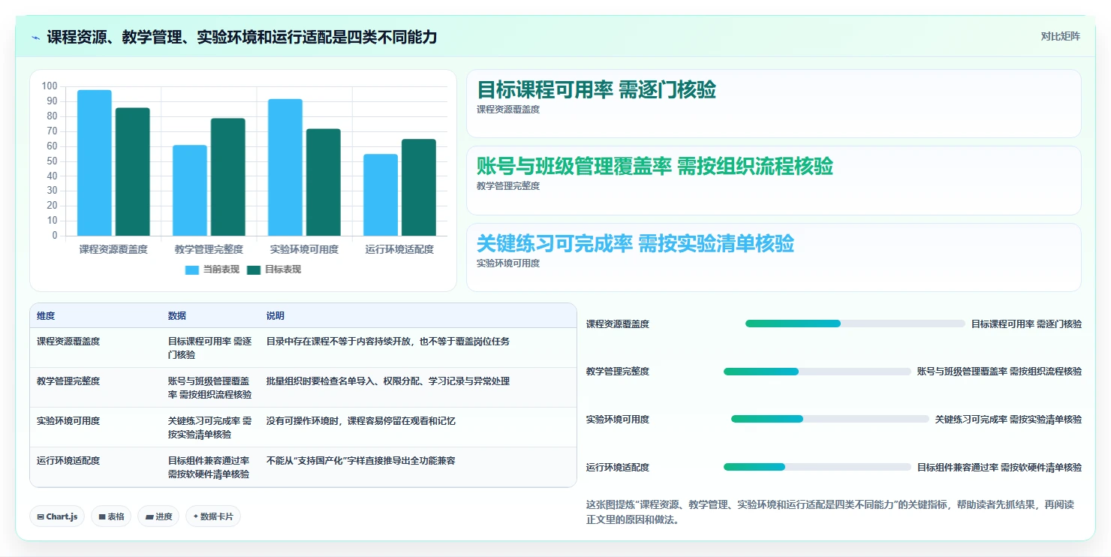Click chart x-axis label 教学管理完整度

pyautogui.click(x=209, y=249)
